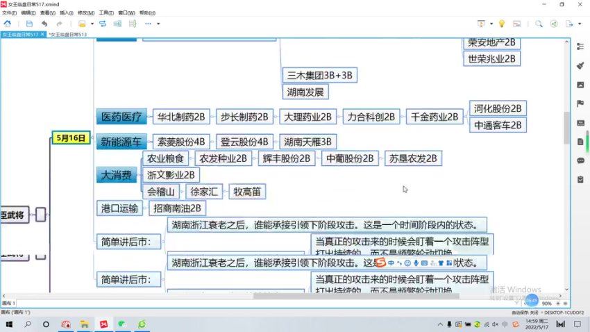Click the 画布 1 sheet tab at bottom

coord(8,303)
